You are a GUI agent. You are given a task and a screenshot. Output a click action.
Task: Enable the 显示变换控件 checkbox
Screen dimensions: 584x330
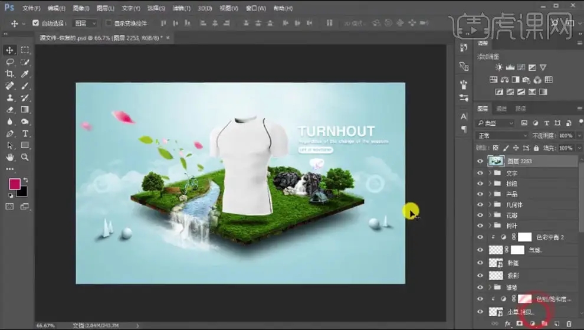109,23
